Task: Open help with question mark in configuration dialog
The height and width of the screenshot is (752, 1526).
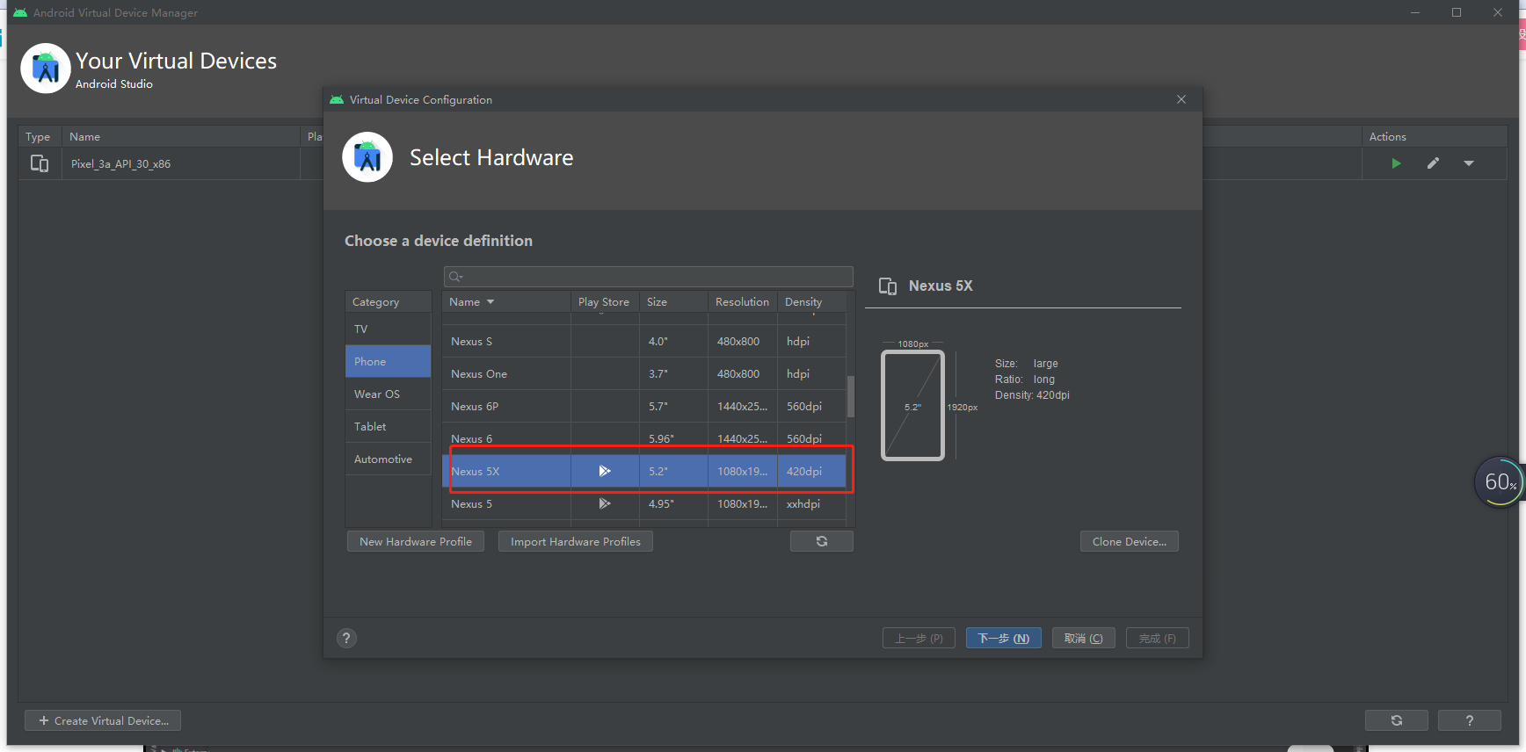Action: [346, 639]
